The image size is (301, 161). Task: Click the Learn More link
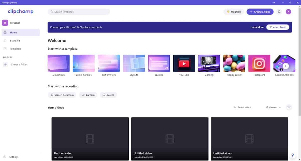click(x=257, y=27)
